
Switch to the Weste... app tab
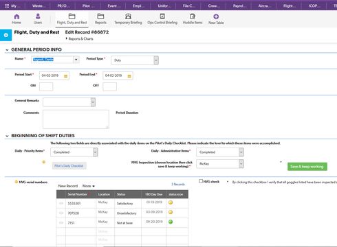click(x=39, y=5)
